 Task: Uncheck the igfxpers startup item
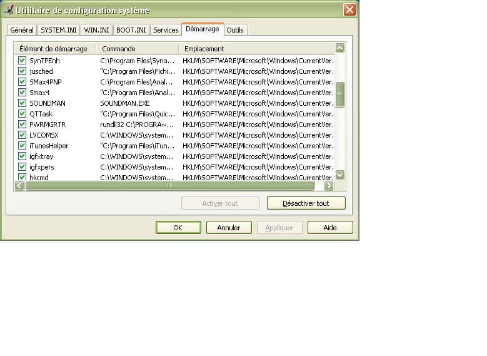point(22,166)
